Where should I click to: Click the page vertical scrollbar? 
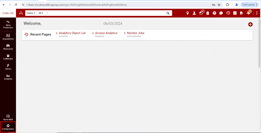point(259,43)
